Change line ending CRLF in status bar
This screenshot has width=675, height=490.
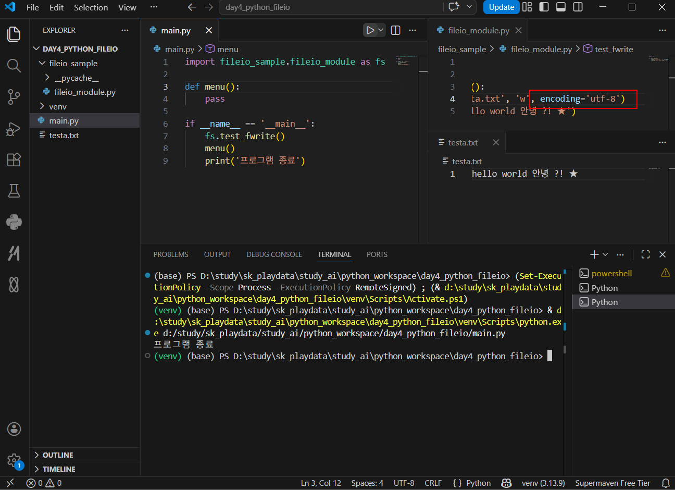(x=433, y=483)
